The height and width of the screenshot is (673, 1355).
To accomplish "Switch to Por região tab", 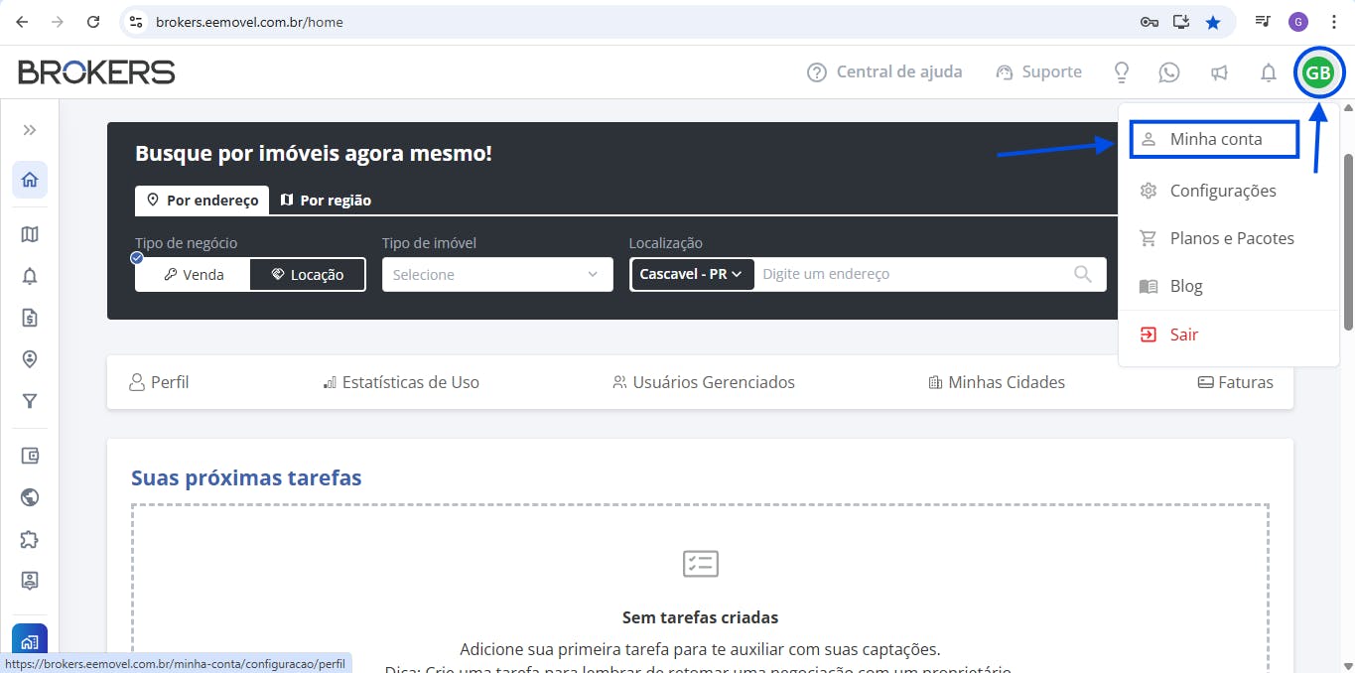I will (326, 200).
